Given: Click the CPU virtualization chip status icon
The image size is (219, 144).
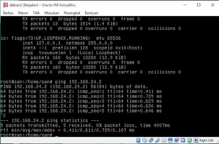Looking at the screenshot, I should point(183,140).
